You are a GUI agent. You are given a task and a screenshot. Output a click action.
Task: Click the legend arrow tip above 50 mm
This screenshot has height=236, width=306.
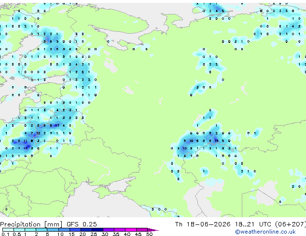pos(153,230)
